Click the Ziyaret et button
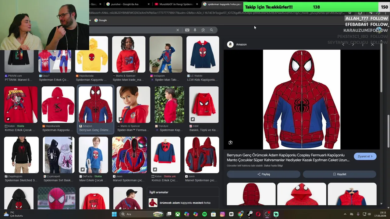The width and height of the screenshot is (390, 219). click(365, 156)
